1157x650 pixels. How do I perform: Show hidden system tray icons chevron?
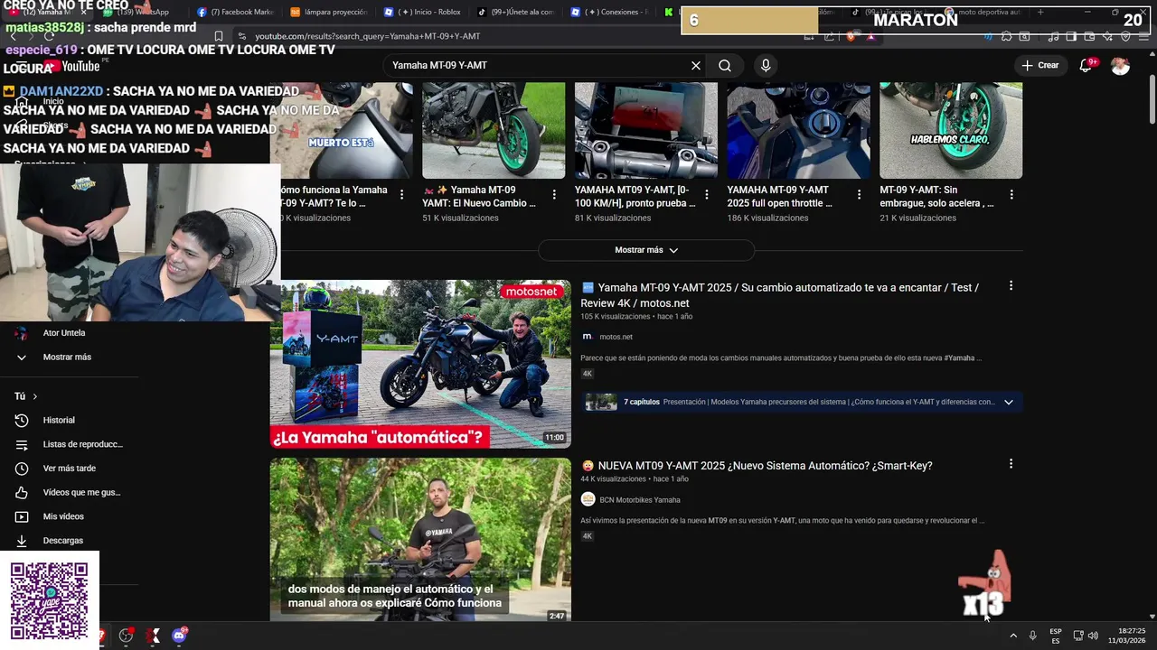[x=1012, y=636]
